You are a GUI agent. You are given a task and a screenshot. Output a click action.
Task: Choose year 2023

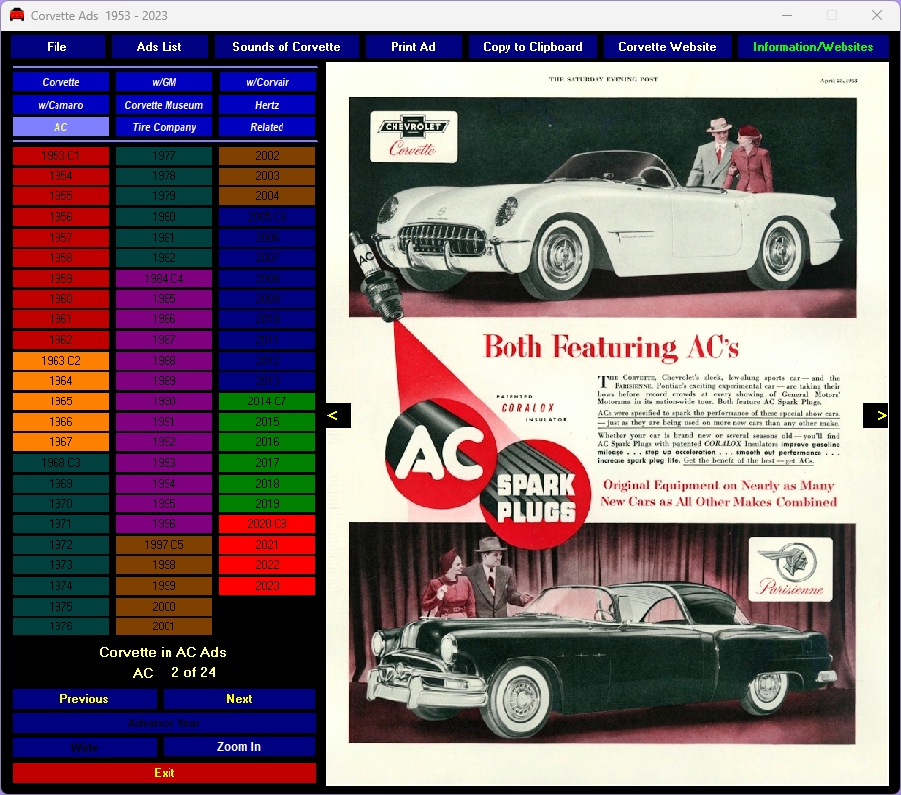coord(268,586)
